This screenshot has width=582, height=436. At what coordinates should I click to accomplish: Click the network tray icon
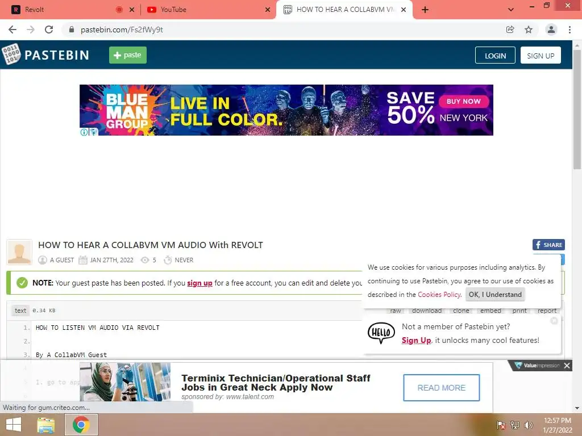click(x=514, y=425)
